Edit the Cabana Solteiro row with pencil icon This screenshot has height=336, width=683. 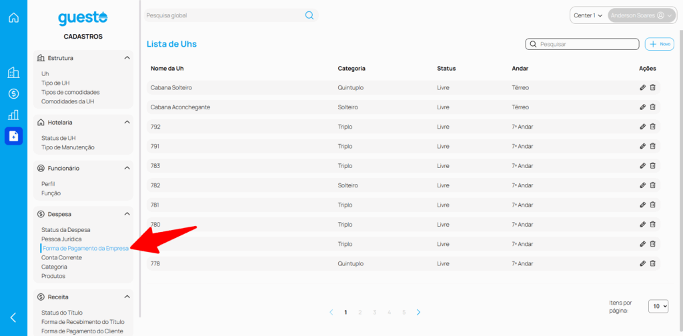(x=642, y=87)
